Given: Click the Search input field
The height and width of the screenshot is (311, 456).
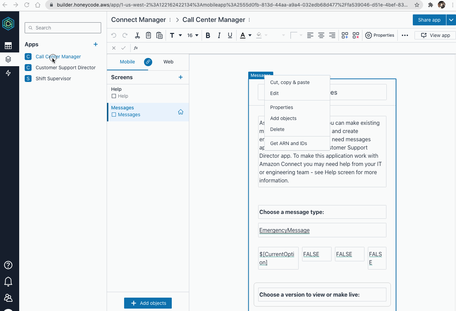Looking at the screenshot, I should pyautogui.click(x=63, y=28).
